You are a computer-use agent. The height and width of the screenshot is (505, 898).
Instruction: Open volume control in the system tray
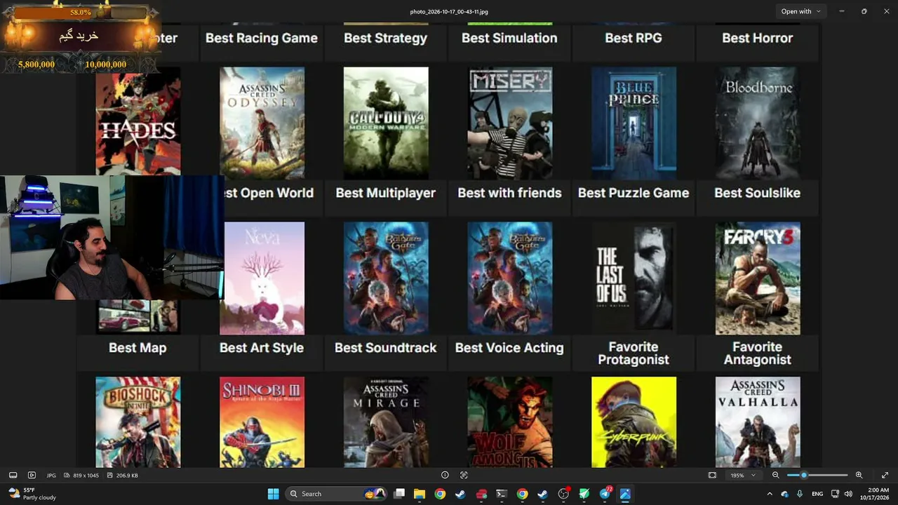point(848,494)
